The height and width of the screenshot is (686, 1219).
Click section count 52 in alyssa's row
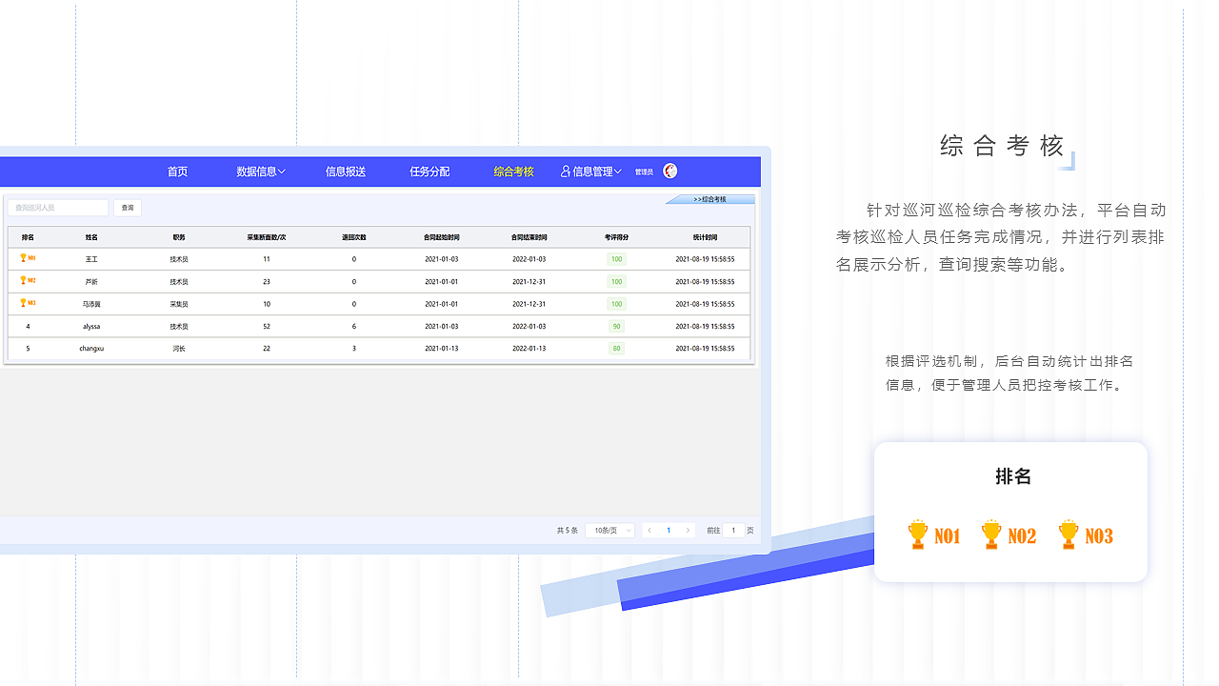tap(267, 327)
